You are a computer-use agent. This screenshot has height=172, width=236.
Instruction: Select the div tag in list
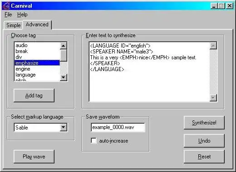tap(37, 57)
